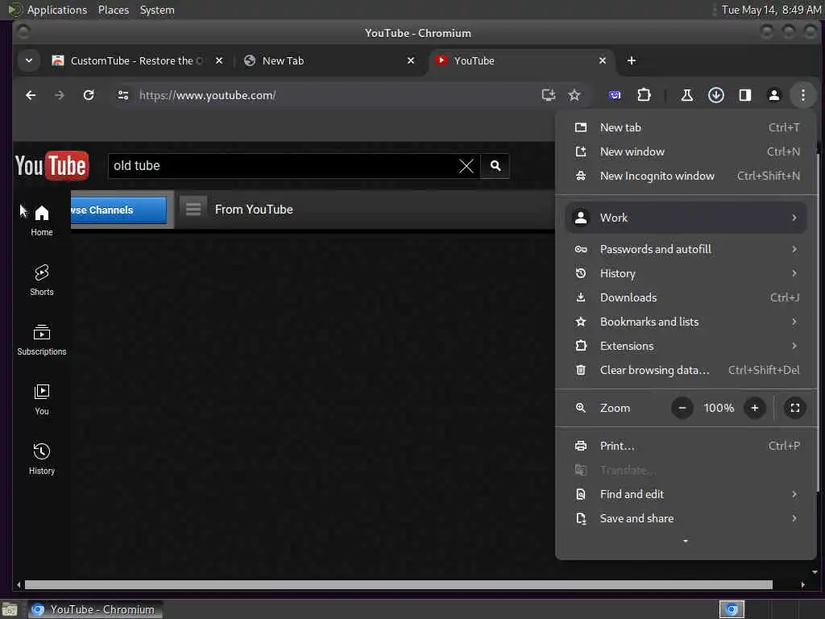This screenshot has width=825, height=619.
Task: Click the clock in top panel
Action: (x=771, y=10)
